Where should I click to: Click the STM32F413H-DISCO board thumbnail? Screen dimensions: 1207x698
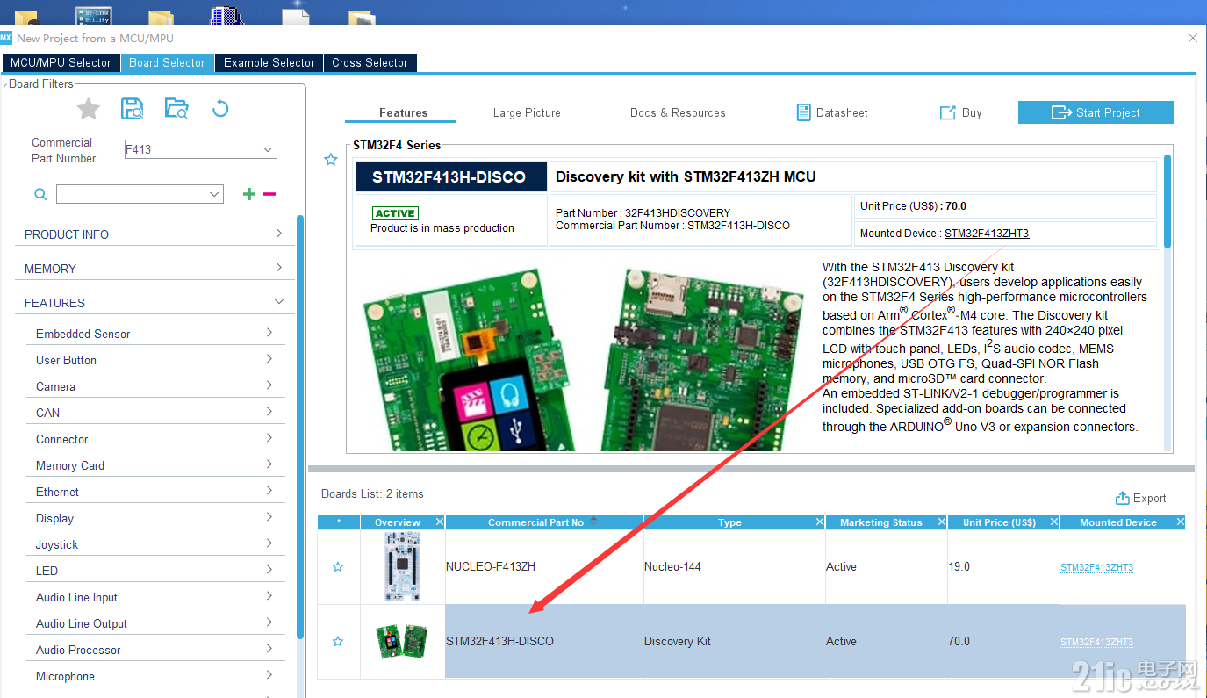[x=402, y=641]
